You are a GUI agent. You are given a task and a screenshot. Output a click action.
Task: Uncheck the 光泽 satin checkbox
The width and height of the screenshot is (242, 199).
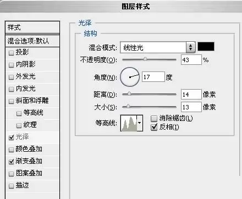(11, 137)
